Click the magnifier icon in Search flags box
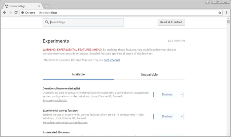This screenshot has width=231, height=137. pos(47,22)
